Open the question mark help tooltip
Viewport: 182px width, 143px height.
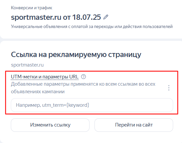[x=83, y=77]
